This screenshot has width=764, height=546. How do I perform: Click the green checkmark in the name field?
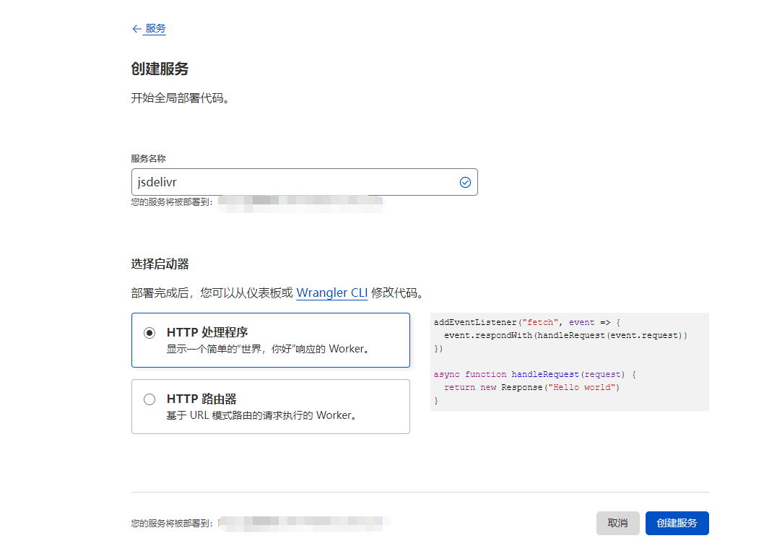click(465, 182)
